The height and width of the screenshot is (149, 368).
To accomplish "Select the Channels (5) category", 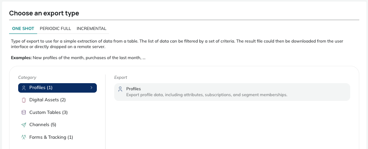I will click(x=43, y=125).
